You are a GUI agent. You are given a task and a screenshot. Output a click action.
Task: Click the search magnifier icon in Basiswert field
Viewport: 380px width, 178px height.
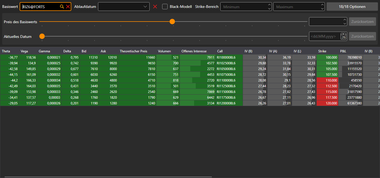point(62,7)
